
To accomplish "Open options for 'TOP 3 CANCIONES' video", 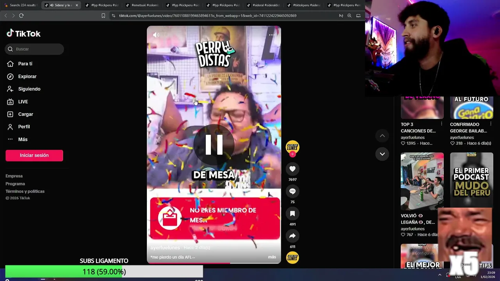I will [x=441, y=124].
